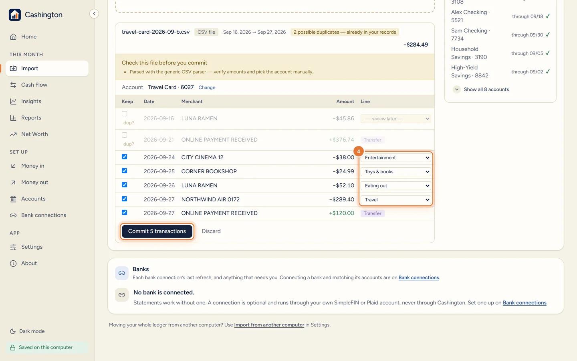Open Settings in the sidebar

[47, 247]
